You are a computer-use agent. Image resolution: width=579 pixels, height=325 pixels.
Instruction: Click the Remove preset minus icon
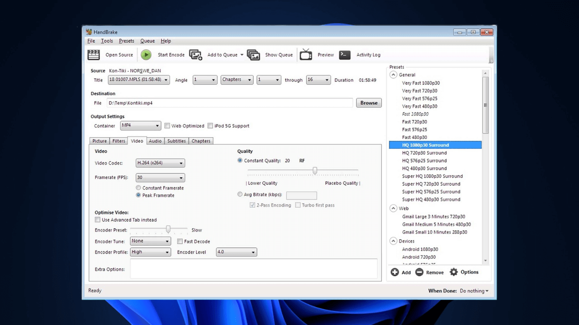419,272
